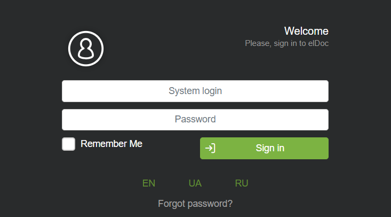Open the Forgot password? link
Screen dimensions: 391x217
[195, 204]
